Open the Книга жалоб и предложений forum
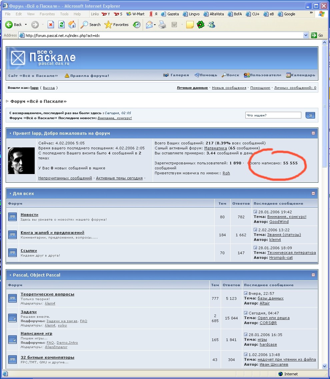 pyautogui.click(x=52, y=233)
